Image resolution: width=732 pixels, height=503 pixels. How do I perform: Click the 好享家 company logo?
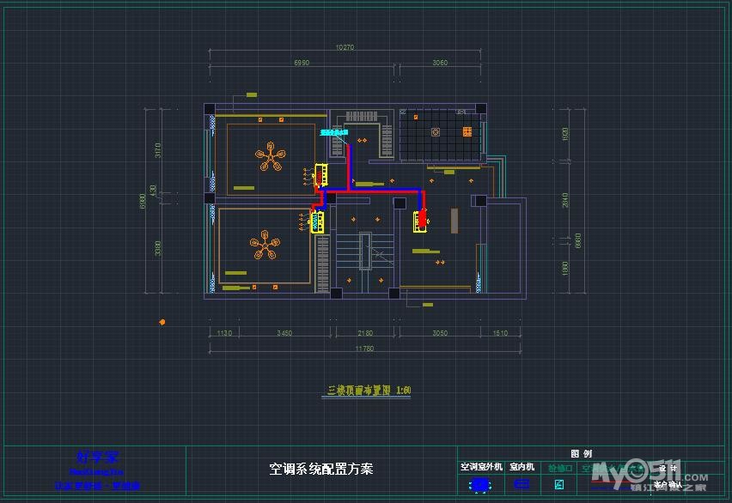pyautogui.click(x=95, y=457)
